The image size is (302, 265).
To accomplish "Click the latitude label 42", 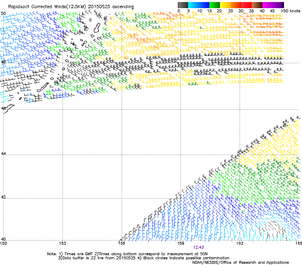I will (x=3, y=197).
